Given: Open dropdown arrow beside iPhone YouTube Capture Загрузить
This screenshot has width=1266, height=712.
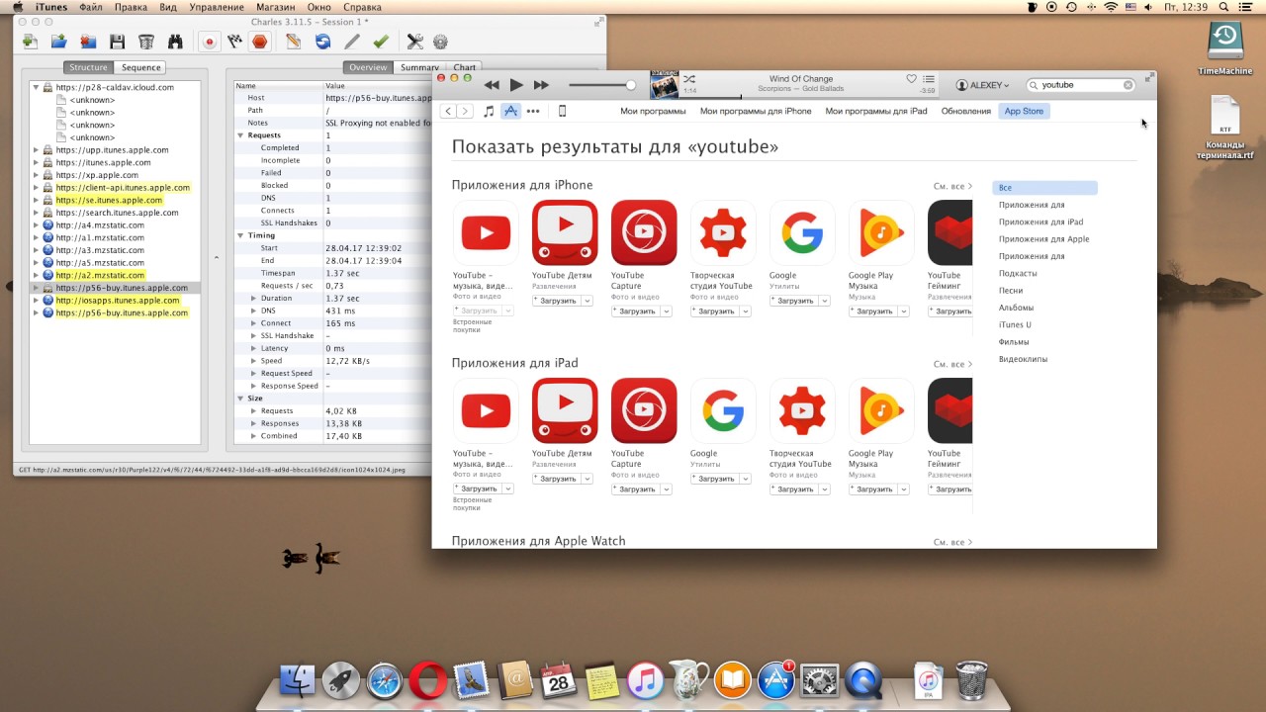Looking at the screenshot, I should coord(667,311).
